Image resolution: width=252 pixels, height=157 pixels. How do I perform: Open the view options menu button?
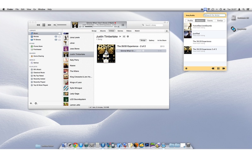(x=167, y=31)
